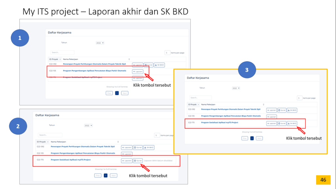This screenshot has height=189, width=336.
Task: Open Survei for E22-170 in panel 3
Action: 282,124
